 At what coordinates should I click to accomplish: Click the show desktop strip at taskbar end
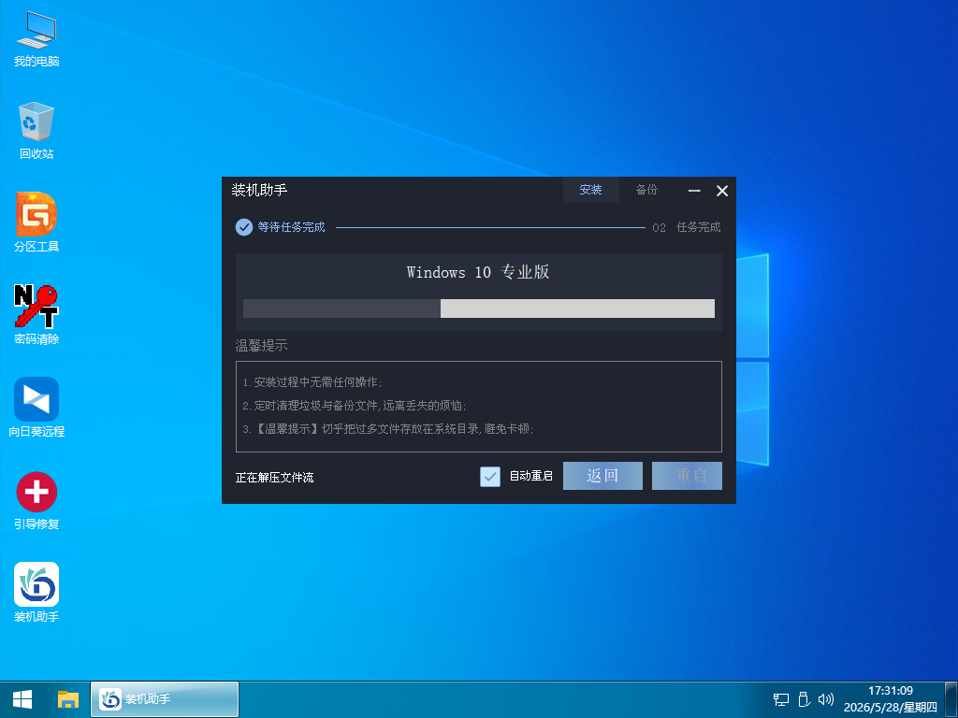tap(953, 699)
